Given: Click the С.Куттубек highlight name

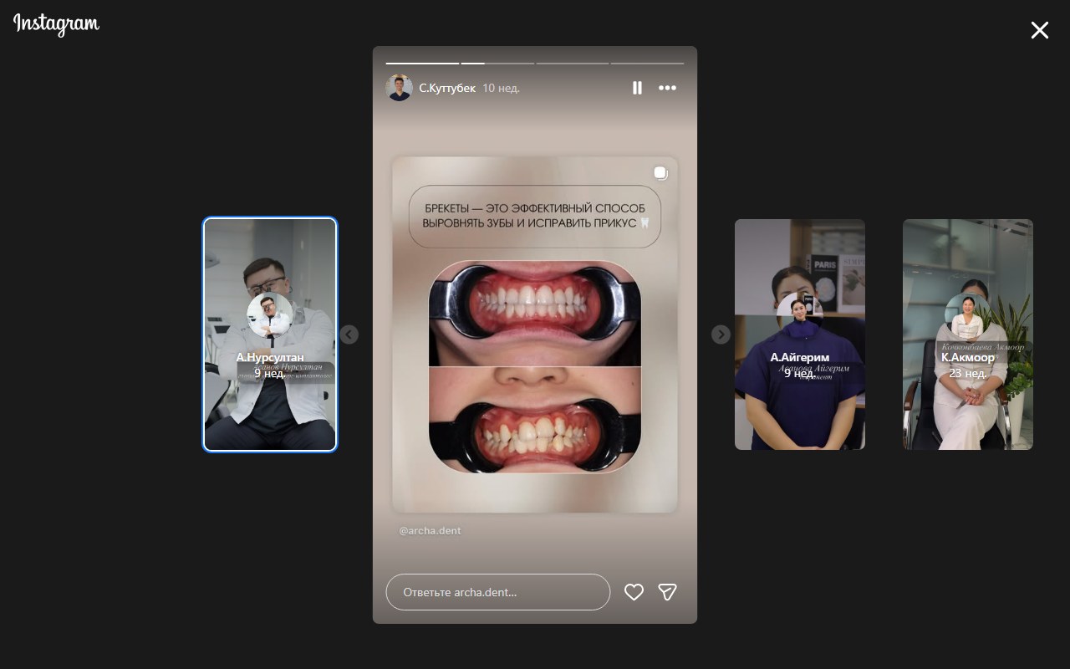Looking at the screenshot, I should tap(446, 88).
